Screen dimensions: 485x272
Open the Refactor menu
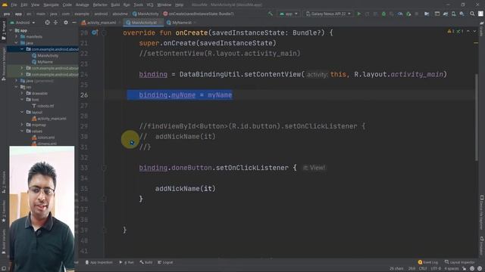coord(100,5)
